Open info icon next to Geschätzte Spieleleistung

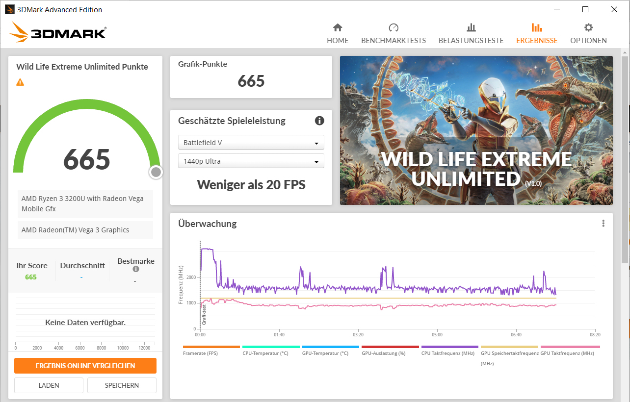(319, 121)
